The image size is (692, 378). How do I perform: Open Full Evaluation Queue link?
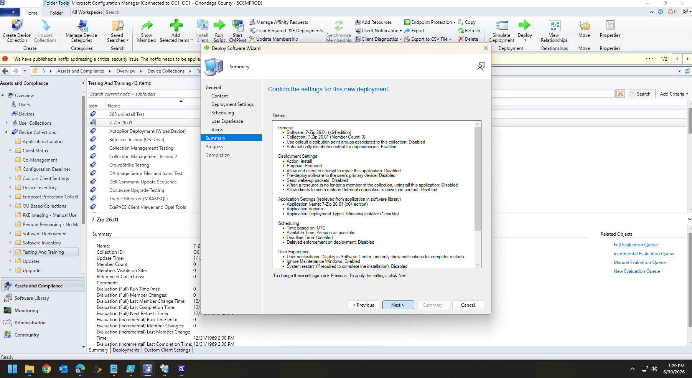point(636,245)
